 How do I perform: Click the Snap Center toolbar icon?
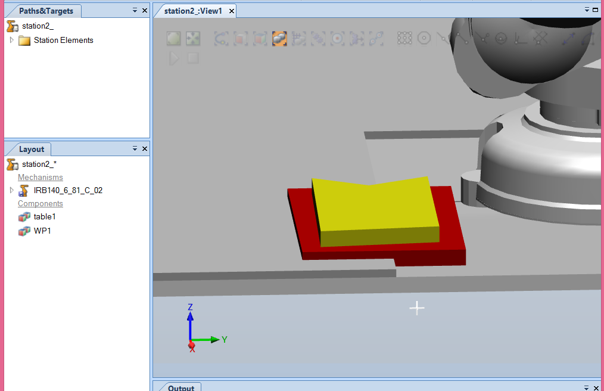[424, 38]
